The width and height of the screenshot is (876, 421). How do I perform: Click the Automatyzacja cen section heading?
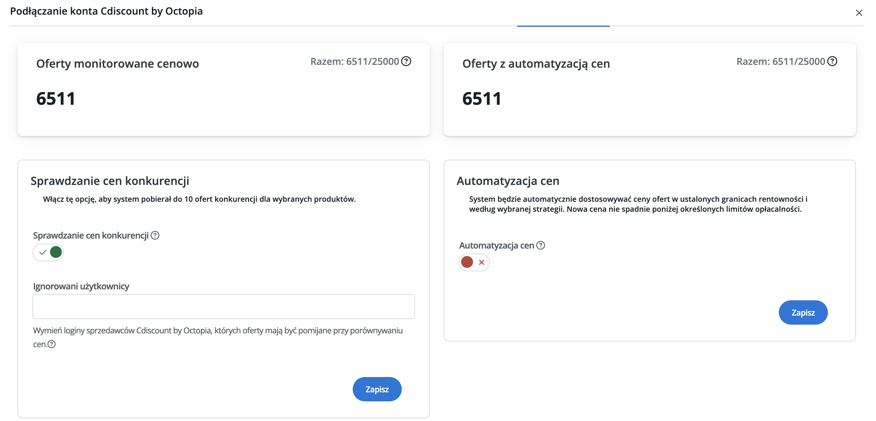click(508, 181)
